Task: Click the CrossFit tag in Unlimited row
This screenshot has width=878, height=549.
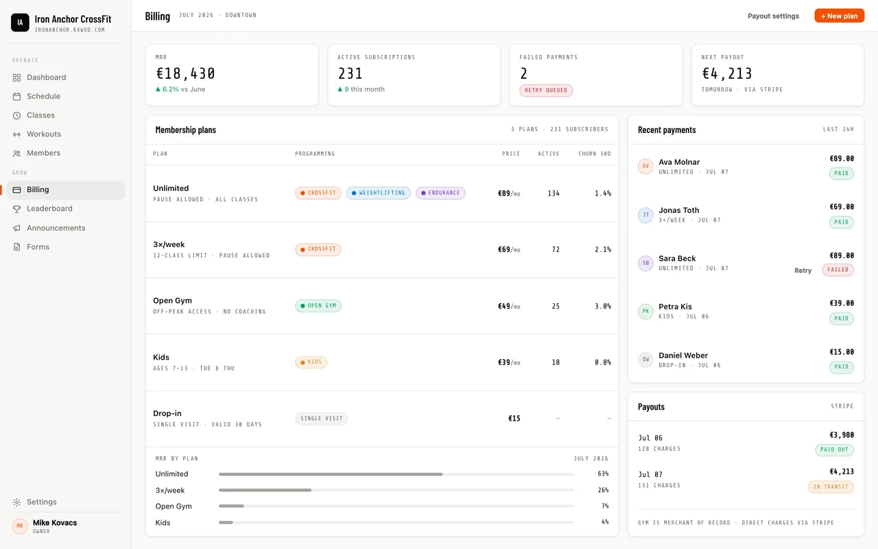Action: [x=318, y=194]
